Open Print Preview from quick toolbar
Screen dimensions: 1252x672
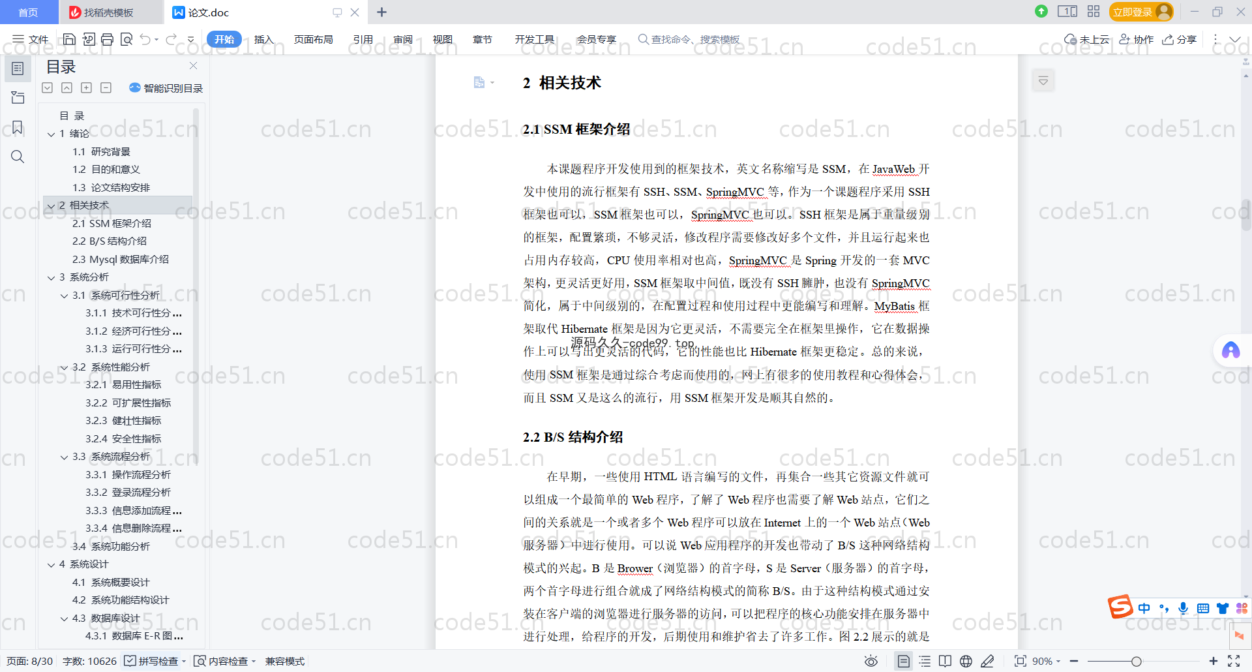tap(127, 40)
